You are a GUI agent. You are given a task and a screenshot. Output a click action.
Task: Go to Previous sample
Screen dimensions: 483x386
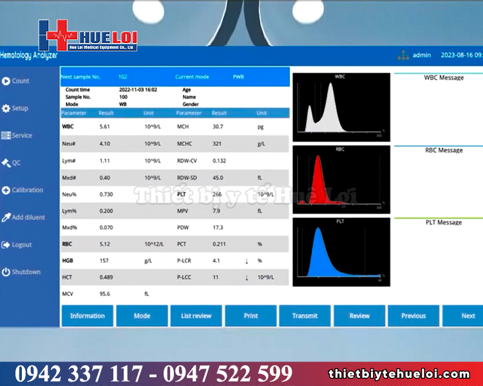[x=413, y=316]
